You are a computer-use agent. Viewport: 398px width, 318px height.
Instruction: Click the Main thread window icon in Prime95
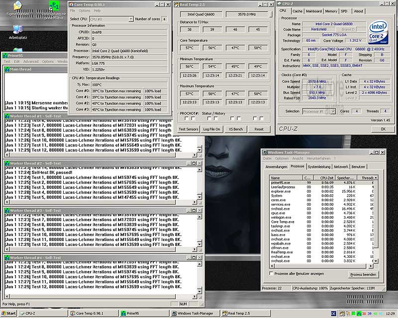7,69
